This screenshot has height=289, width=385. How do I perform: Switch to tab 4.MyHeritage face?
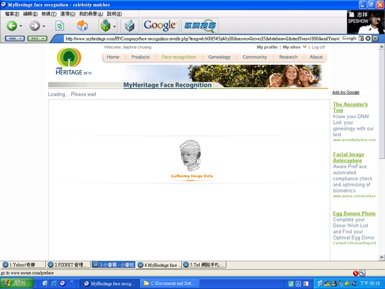[x=158, y=265]
